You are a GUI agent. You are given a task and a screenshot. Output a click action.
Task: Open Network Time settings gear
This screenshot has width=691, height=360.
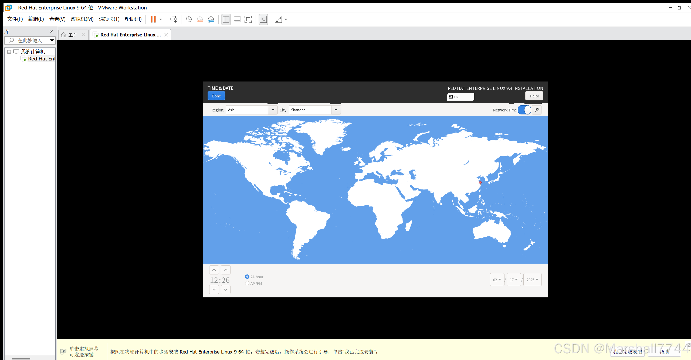coord(537,110)
